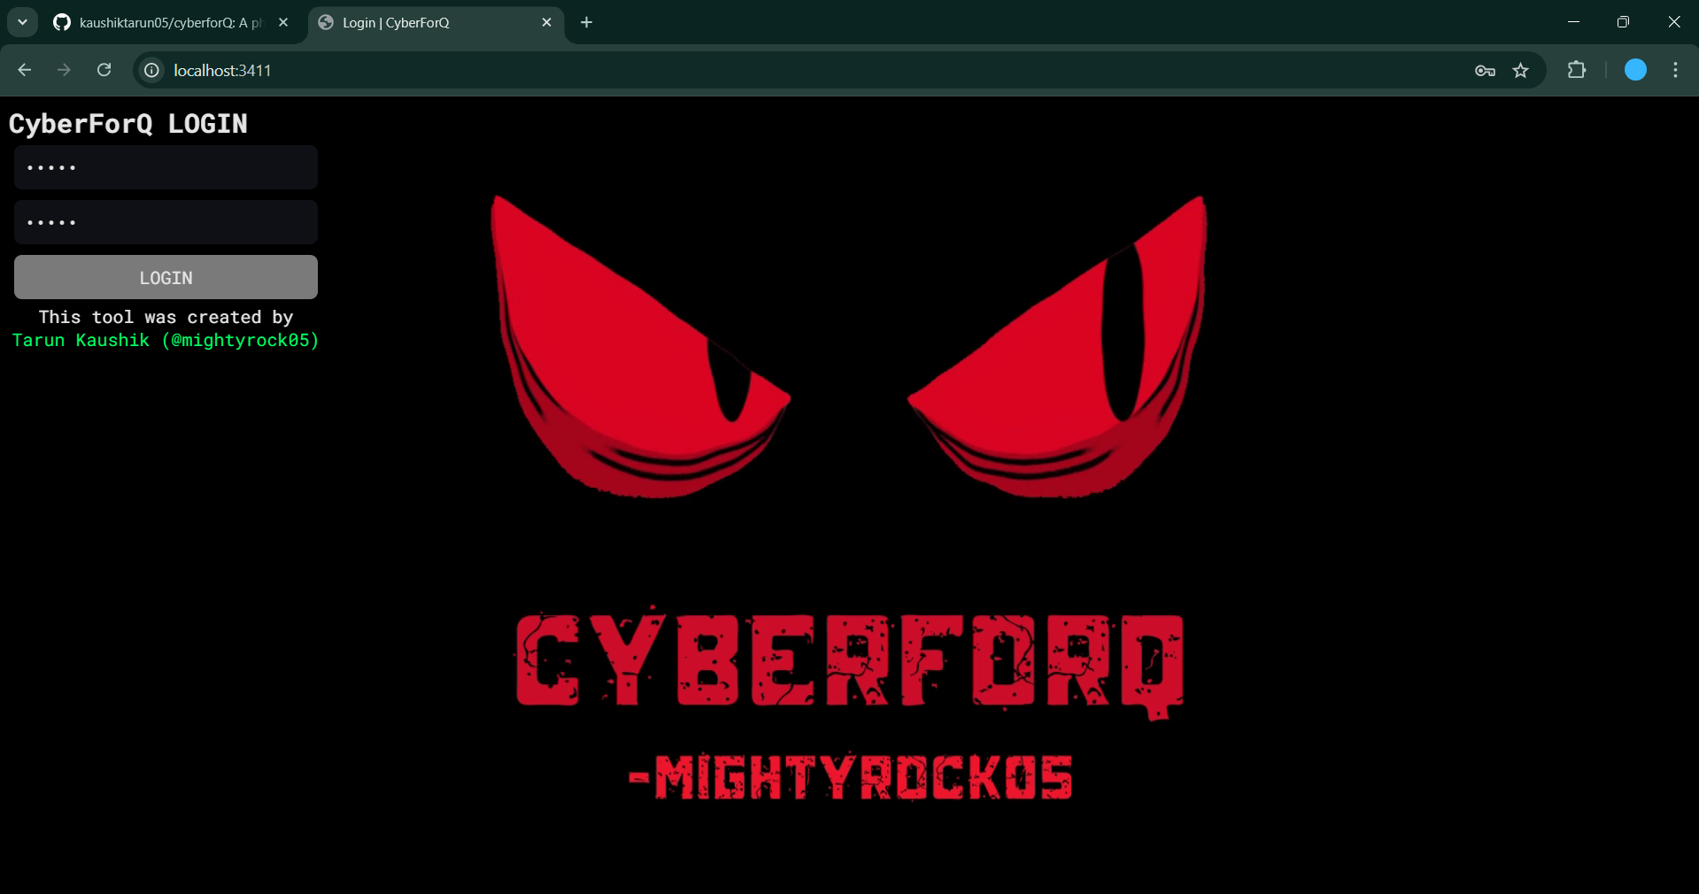Expand the tab search dropdown arrow
The height and width of the screenshot is (894, 1699).
click(22, 22)
